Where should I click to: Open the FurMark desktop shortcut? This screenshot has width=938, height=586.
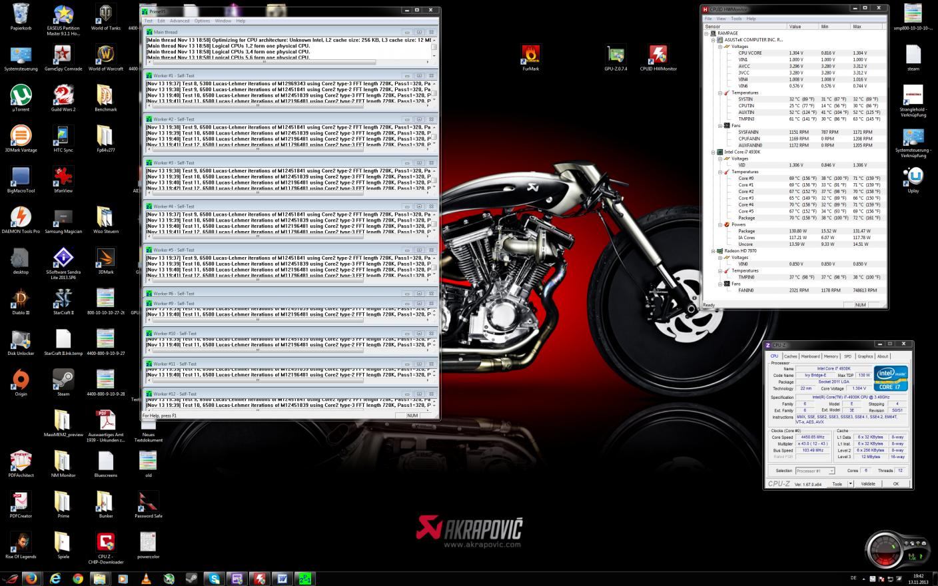tap(530, 57)
